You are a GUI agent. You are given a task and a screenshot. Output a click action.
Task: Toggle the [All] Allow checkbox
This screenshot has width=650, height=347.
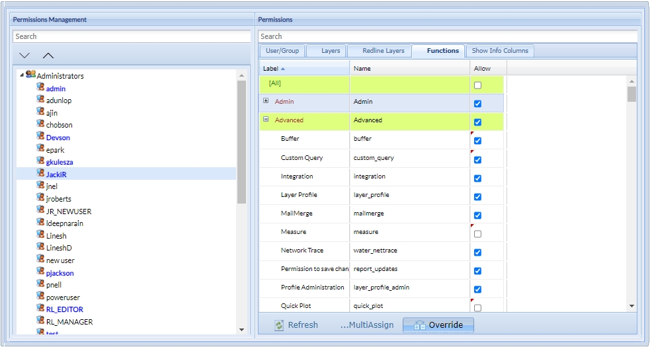[477, 85]
